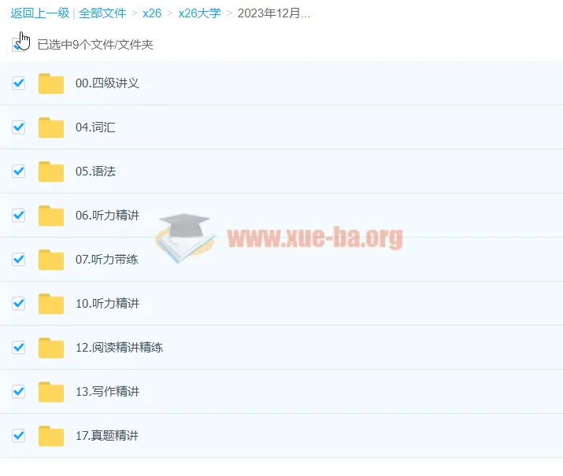Click folder icon of 00.四级讲义
Viewport: 563px width, 476px height.
coord(51,83)
